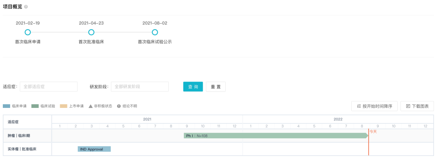Click the 项目概览 heading
Viewport: 436px width, 158px height.
click(13, 7)
